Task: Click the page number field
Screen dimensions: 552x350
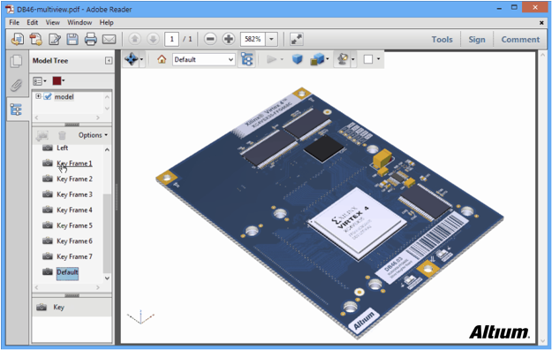Action: [172, 39]
